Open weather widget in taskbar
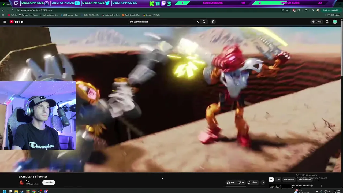This screenshot has height=193, width=343. point(301,191)
